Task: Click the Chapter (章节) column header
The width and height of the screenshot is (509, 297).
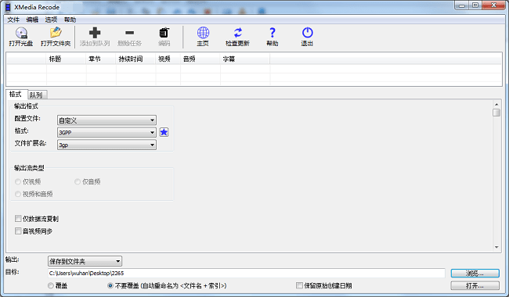Action: tap(101, 59)
